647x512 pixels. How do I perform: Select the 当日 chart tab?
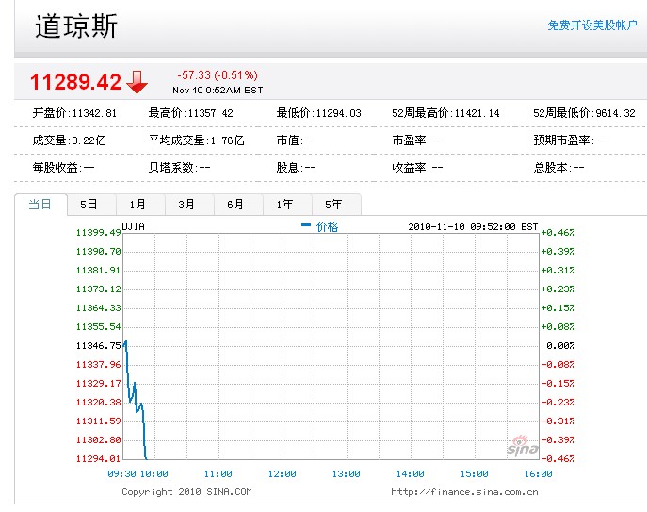pos(40,204)
